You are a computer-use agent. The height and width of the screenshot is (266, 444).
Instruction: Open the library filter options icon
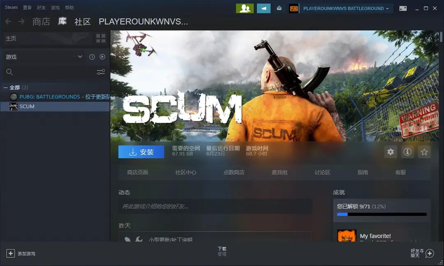pos(101,72)
